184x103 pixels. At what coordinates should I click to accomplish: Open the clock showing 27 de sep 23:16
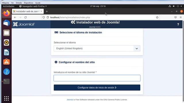click(98, 6)
